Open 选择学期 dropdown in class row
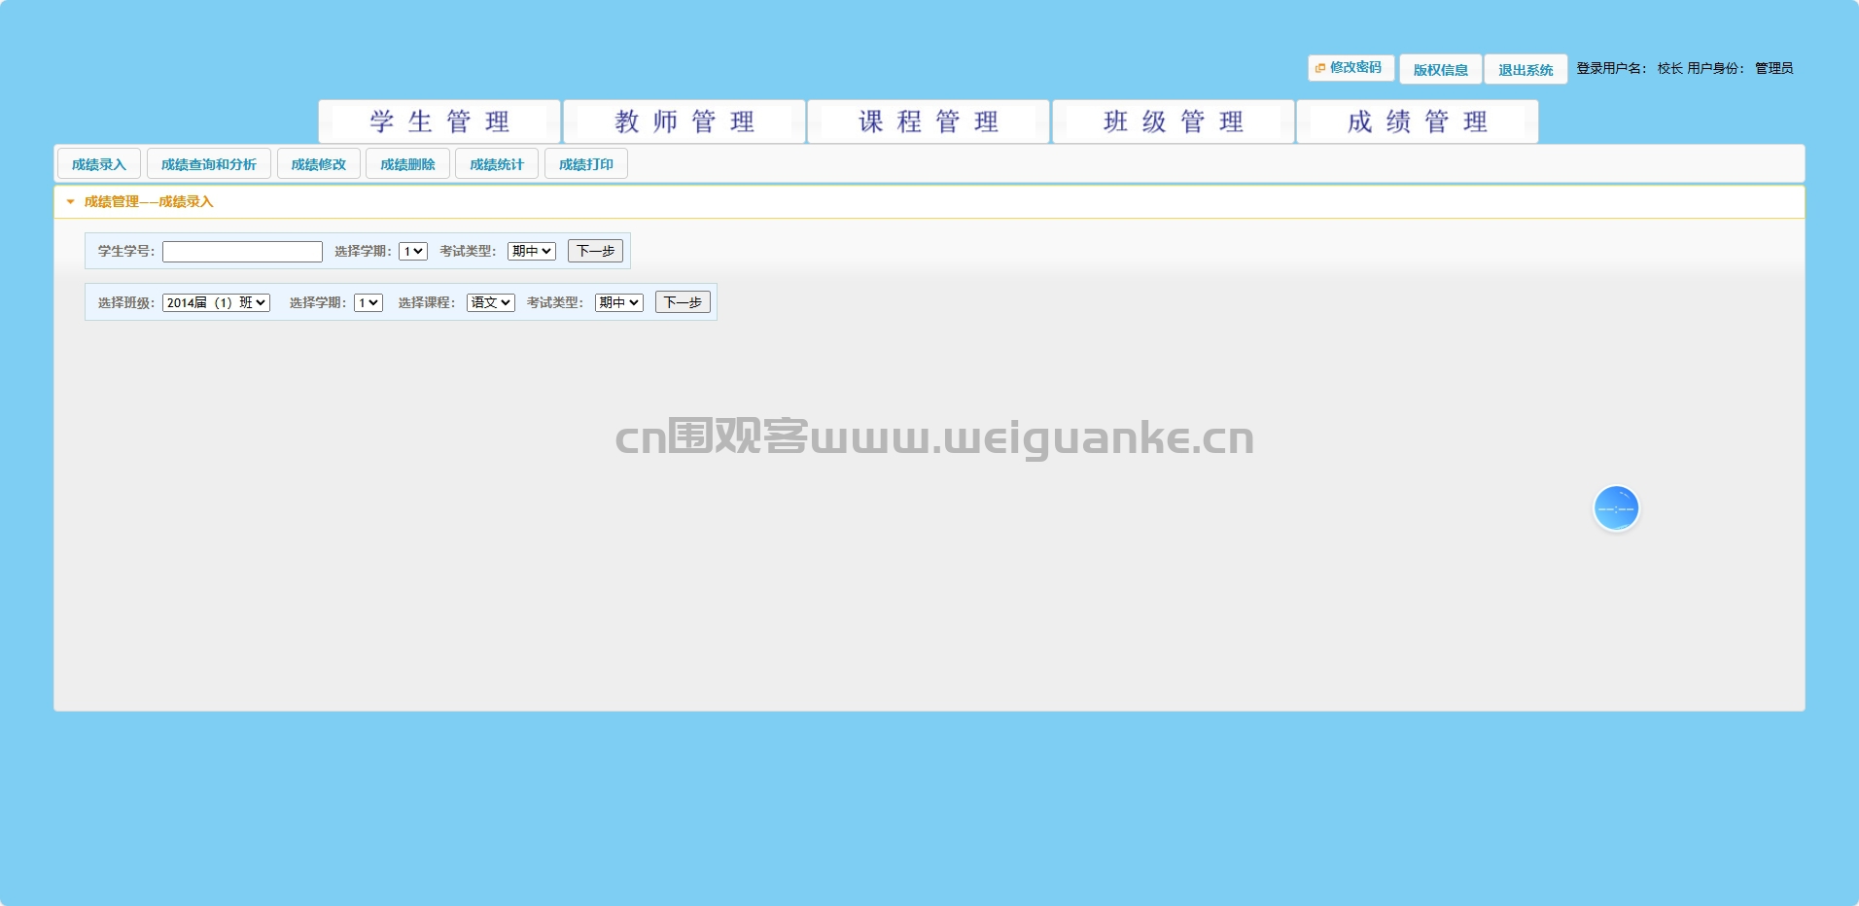Screen dimensions: 1859x906 [368, 302]
